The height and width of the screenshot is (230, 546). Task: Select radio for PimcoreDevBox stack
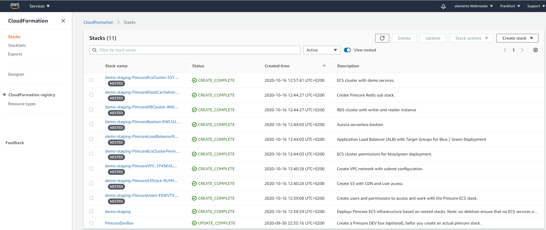[x=91, y=223]
